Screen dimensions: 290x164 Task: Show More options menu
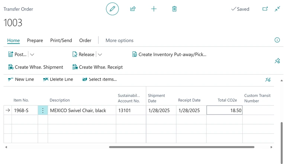pyautogui.click(x=119, y=40)
